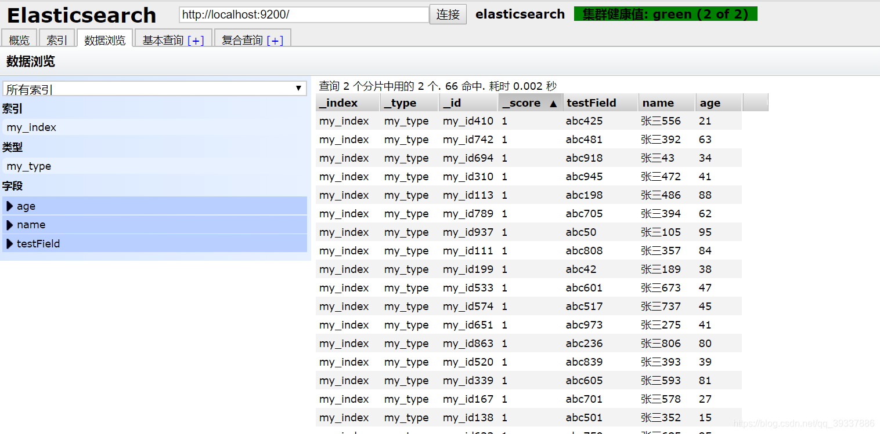
Task: Expand the age field filter
Action: 154,206
